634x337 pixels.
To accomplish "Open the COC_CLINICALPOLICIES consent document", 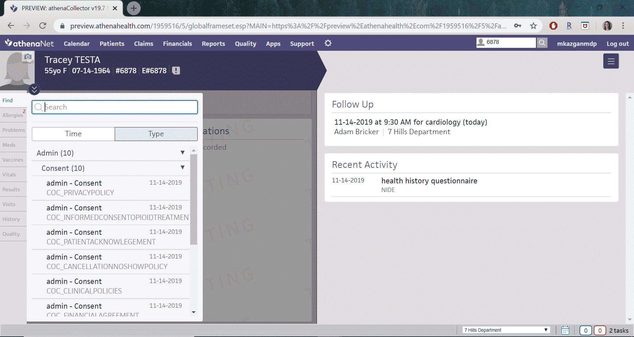I will pos(111,286).
